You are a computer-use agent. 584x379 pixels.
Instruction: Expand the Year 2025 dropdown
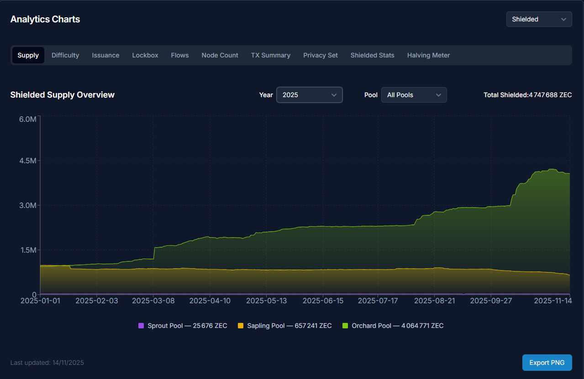(x=310, y=95)
